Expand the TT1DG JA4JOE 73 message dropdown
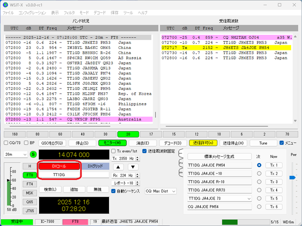302x226 pixels. (x=249, y=199)
